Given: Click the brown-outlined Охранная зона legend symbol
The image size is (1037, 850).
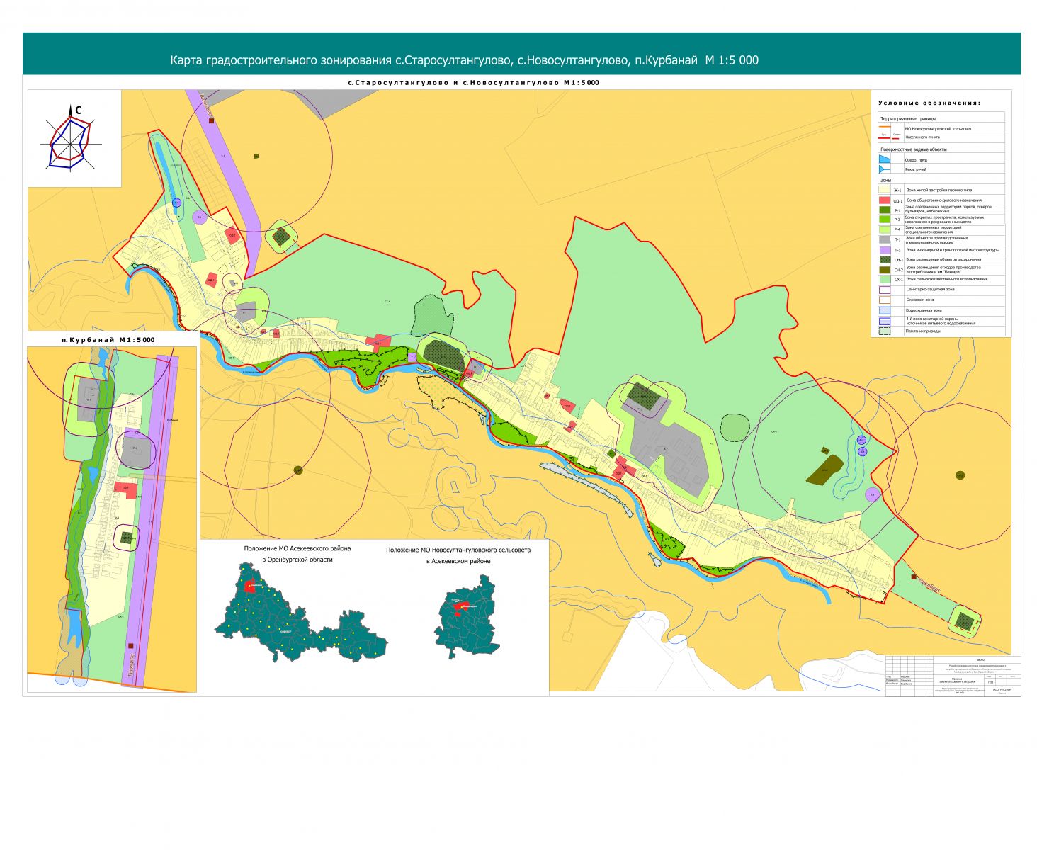Looking at the screenshot, I should pos(885,300).
